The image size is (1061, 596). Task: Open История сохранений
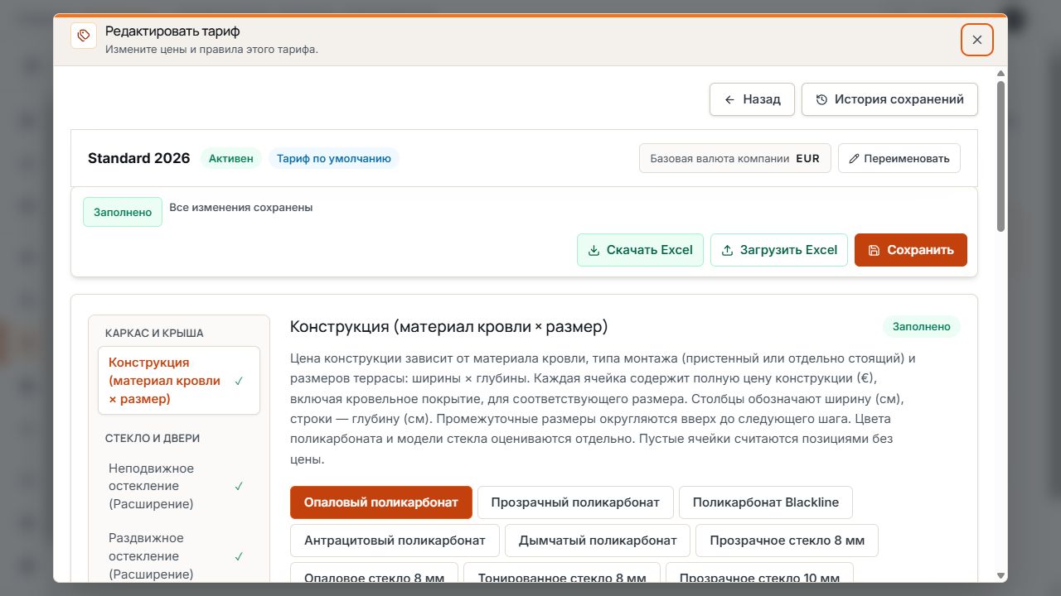click(x=889, y=99)
